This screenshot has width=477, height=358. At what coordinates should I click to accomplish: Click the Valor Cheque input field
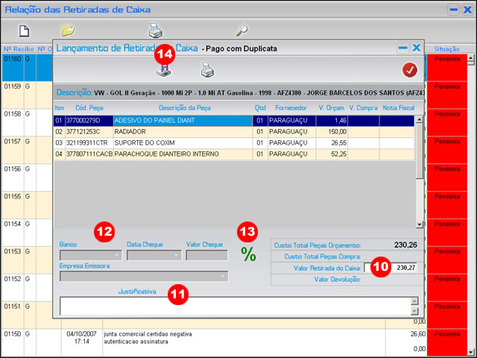[x=206, y=255]
